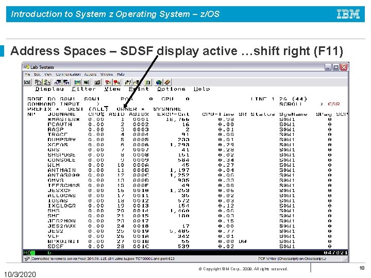Start macro recording with the Record icon
Viewport: 371px width, 278px height.
click(108, 82)
